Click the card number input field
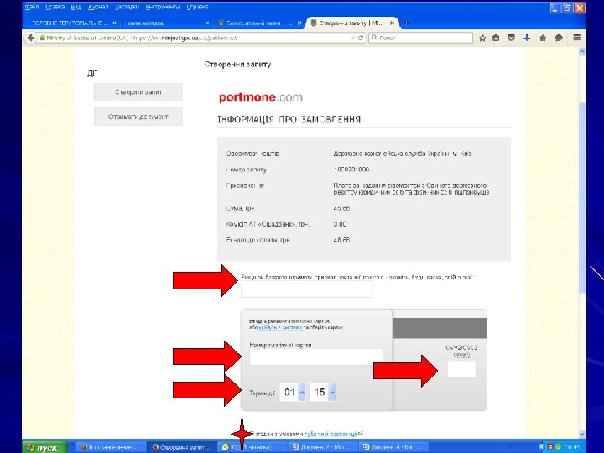604x453 pixels. pyautogui.click(x=316, y=357)
